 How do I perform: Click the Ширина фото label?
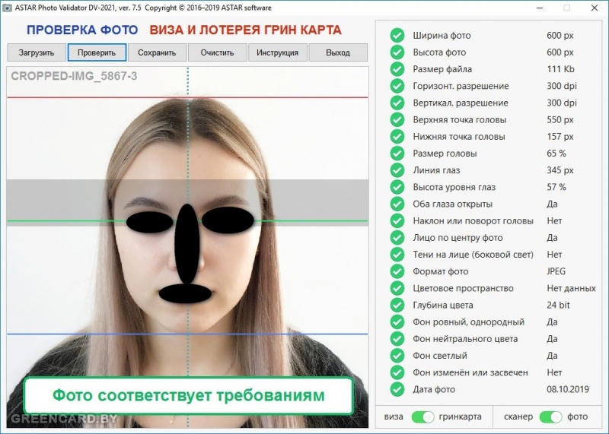pos(442,36)
